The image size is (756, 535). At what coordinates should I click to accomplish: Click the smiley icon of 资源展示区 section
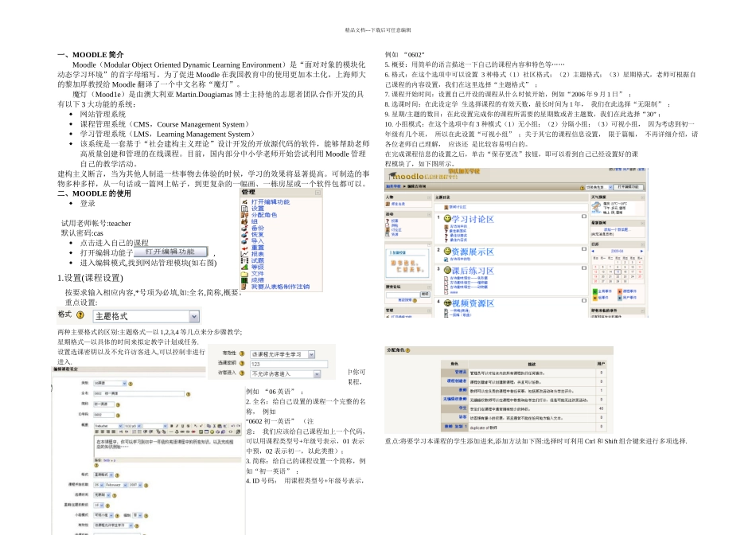point(447,252)
